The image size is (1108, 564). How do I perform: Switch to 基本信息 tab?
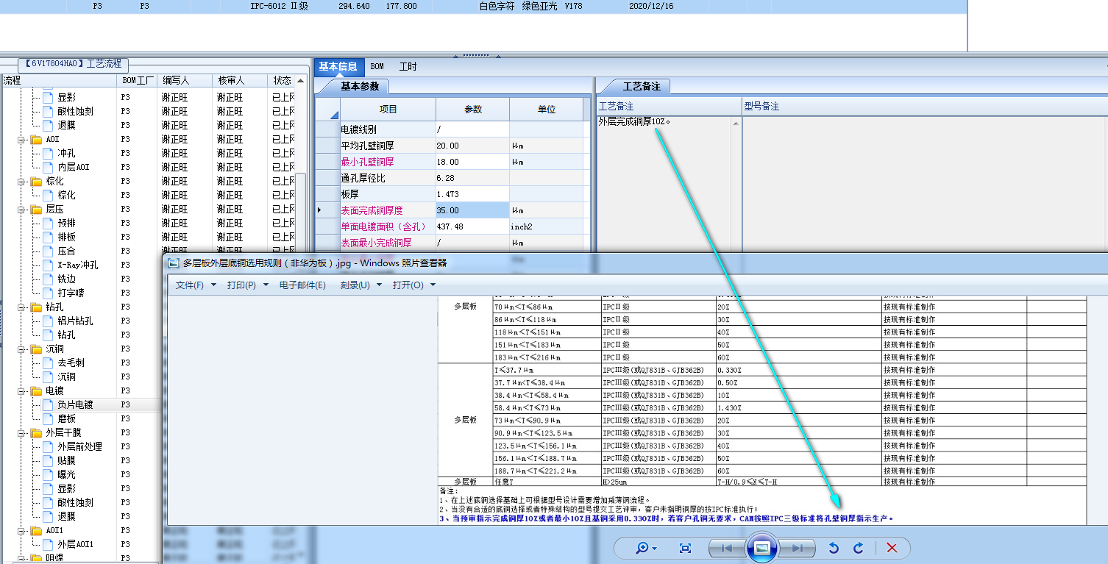338,66
